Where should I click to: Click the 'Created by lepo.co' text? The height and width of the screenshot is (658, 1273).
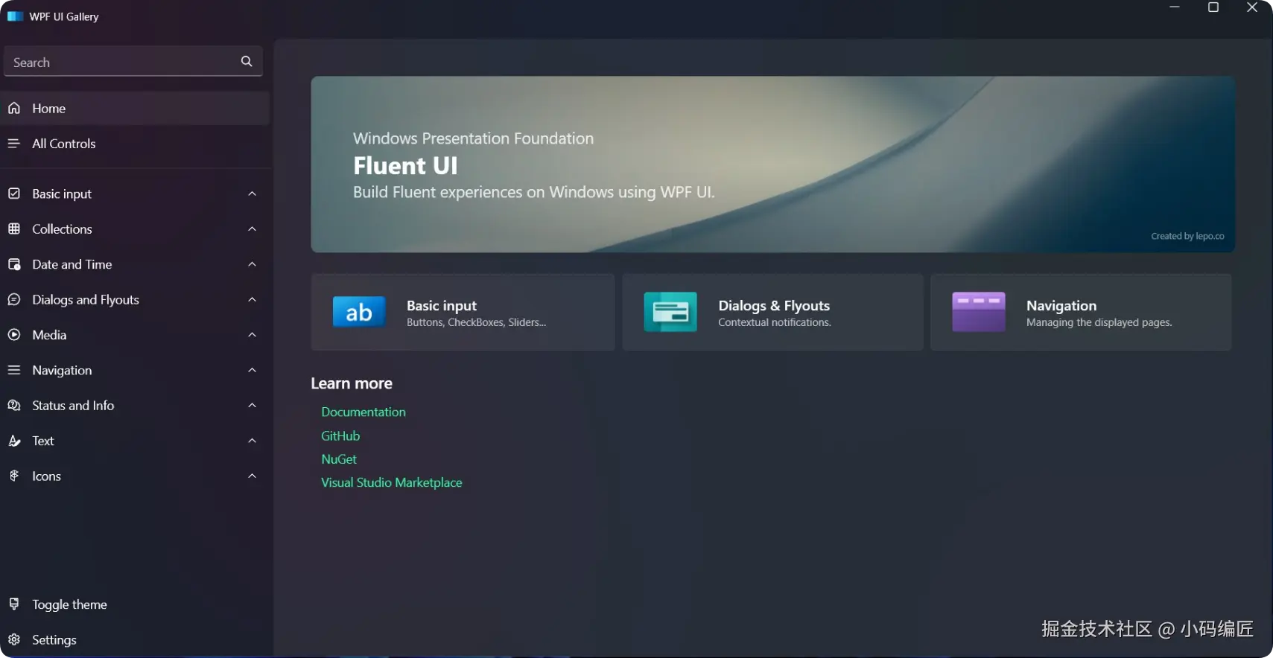click(1187, 236)
